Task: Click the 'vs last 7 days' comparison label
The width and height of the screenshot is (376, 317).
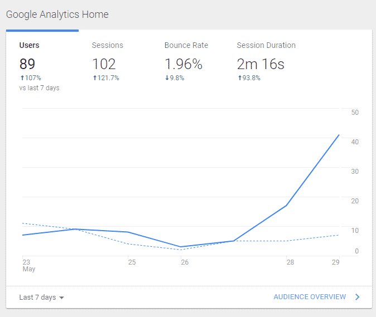Action: coord(39,88)
